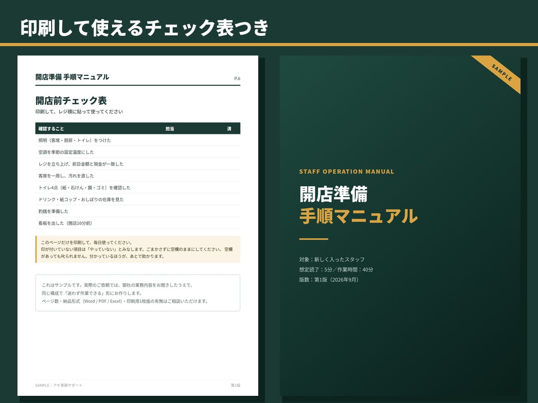
Task: Select row ドリンク・紙コップ・おしぼりの在庫を見た
Action: tap(138, 199)
